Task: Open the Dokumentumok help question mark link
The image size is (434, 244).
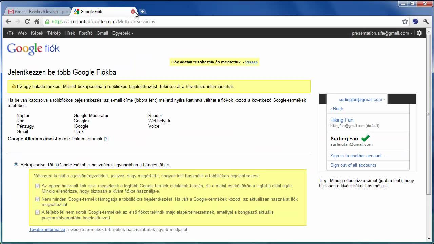Action: 106,139
